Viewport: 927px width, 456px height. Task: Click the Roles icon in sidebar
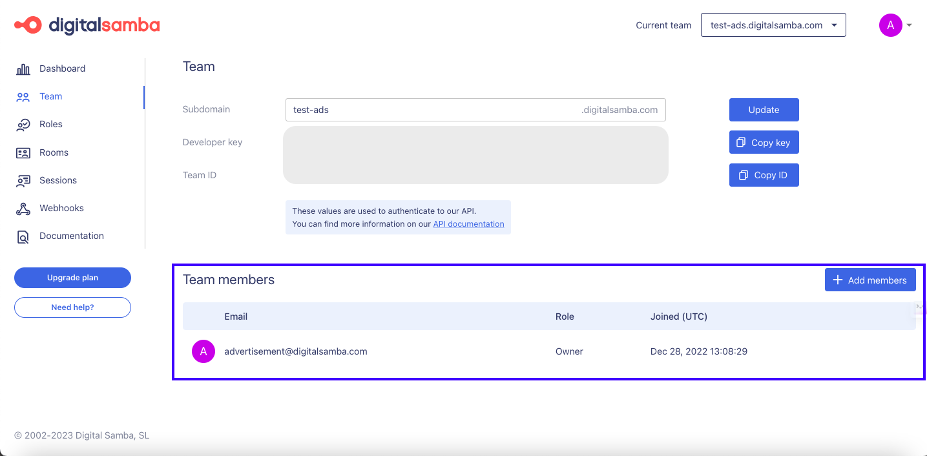click(23, 125)
